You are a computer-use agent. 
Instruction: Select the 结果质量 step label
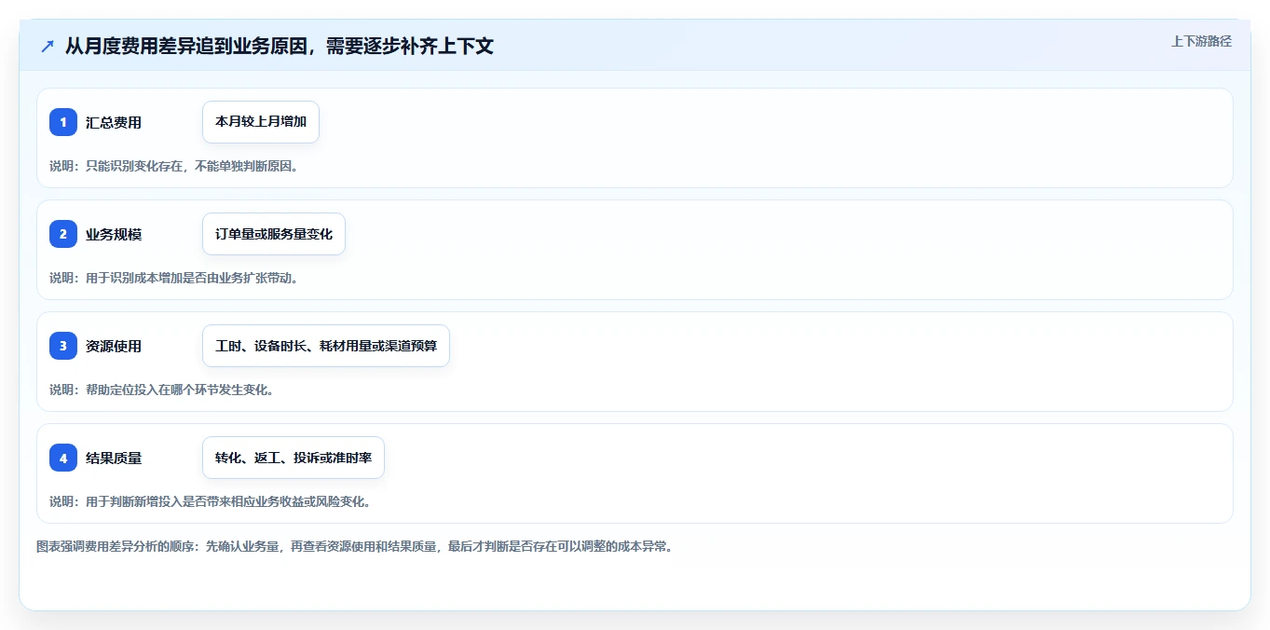coord(114,458)
